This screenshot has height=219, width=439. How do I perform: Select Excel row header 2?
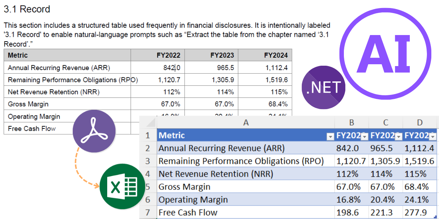point(148,148)
